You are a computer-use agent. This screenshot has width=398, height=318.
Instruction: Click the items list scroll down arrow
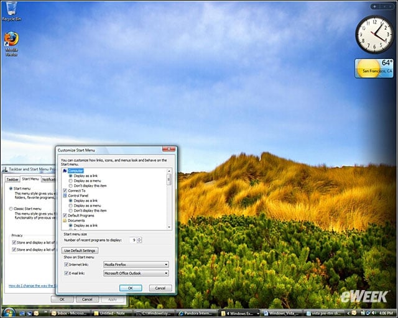click(169, 227)
